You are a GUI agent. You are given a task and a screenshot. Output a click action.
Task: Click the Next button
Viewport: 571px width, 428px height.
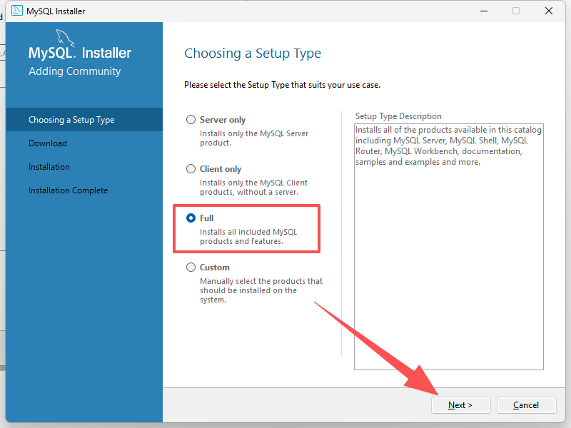point(461,404)
